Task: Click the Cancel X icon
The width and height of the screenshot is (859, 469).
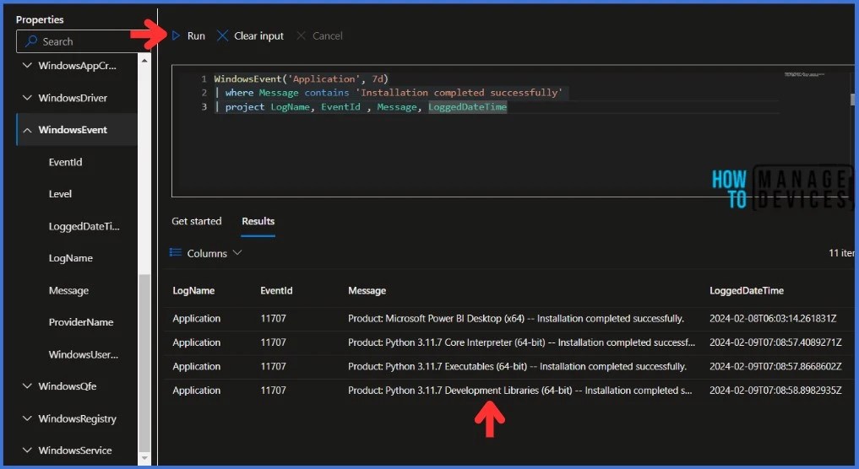Action: point(301,35)
